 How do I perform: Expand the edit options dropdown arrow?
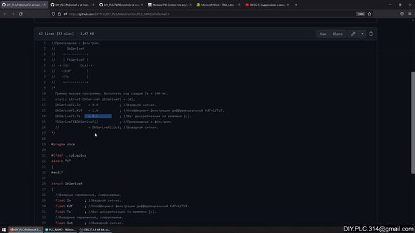click(362, 34)
